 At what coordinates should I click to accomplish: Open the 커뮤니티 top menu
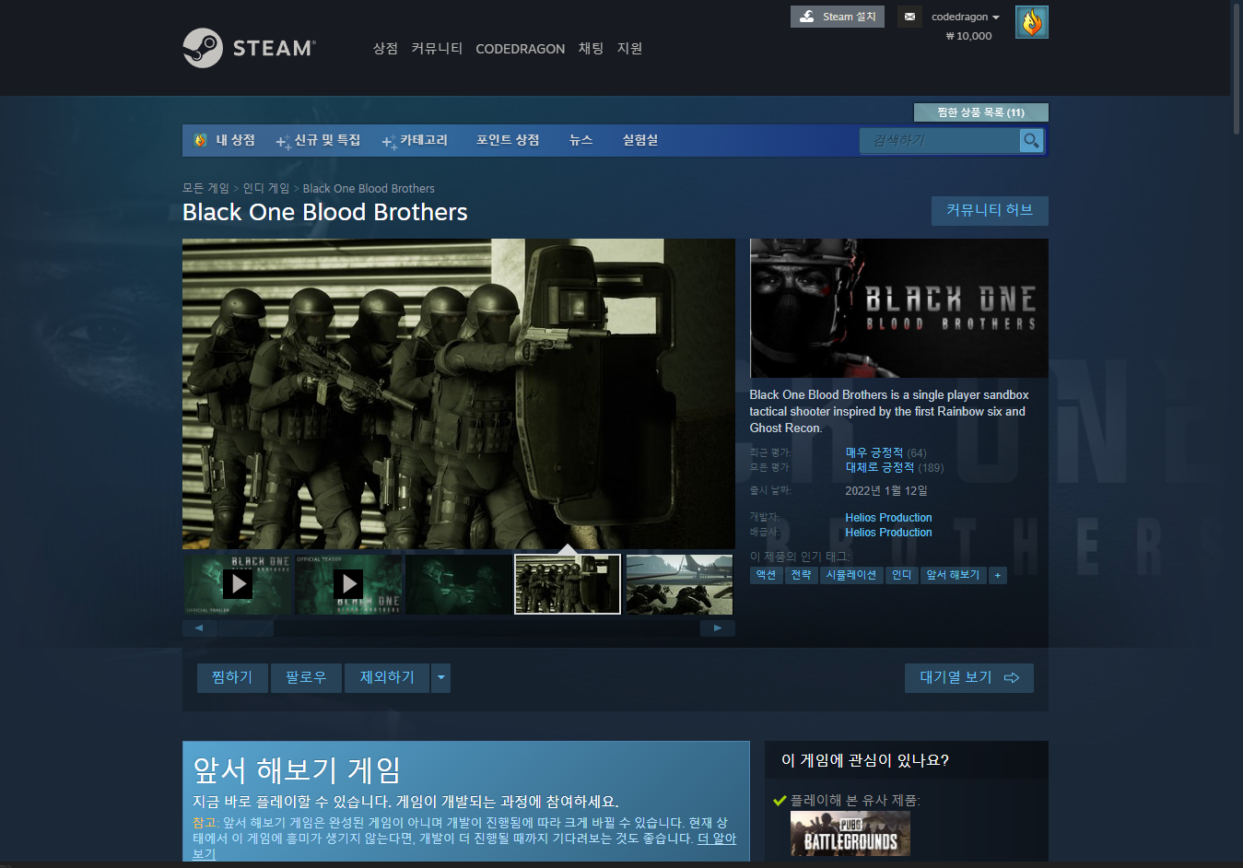coord(437,48)
